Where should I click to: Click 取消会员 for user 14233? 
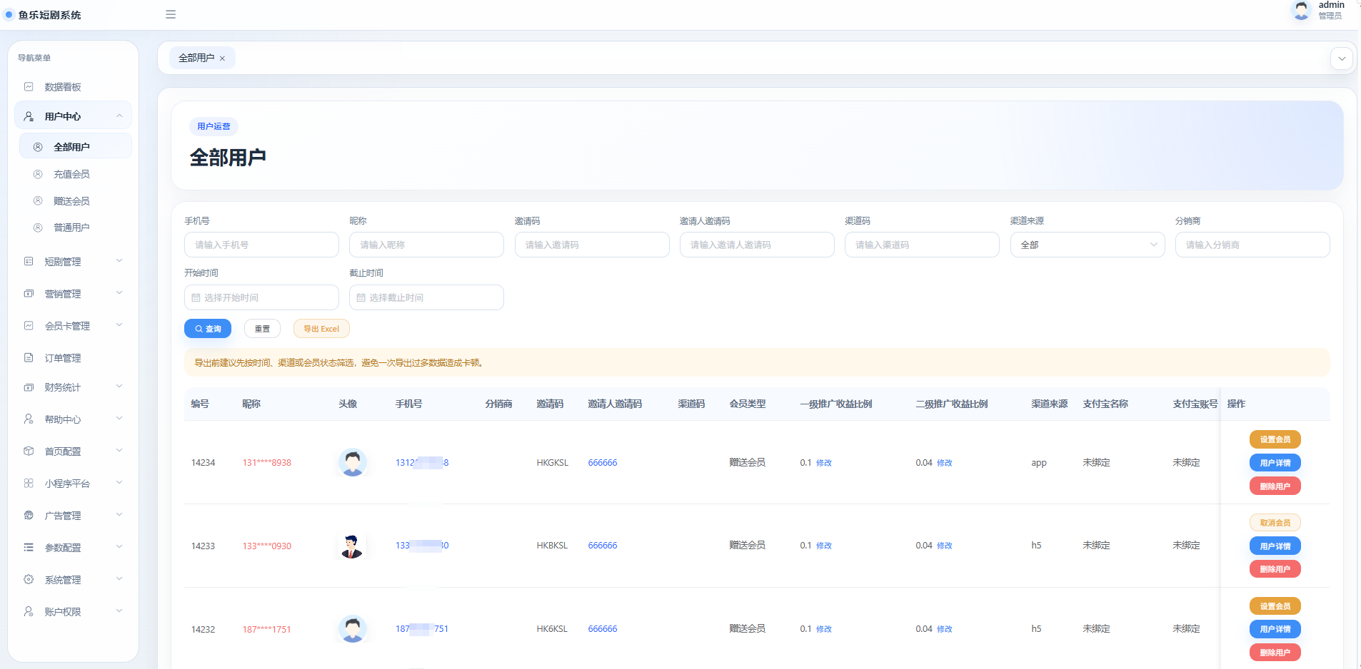tap(1275, 523)
